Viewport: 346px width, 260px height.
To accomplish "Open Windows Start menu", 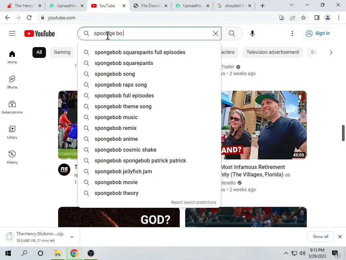I will [8, 253].
